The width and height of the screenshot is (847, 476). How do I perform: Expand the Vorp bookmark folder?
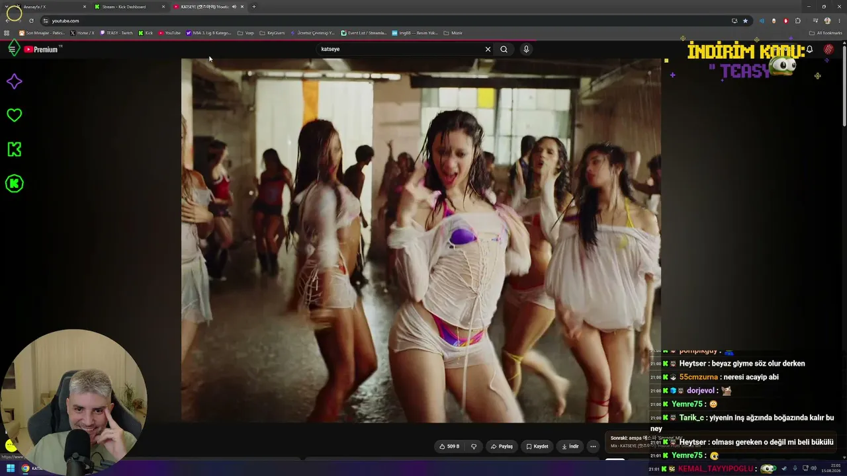245,33
